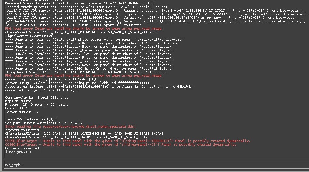Viewport: 309px width, 172px height.
Task: Click the '#DemoPlayback_Restart' localize warning line
Action: 92,43
